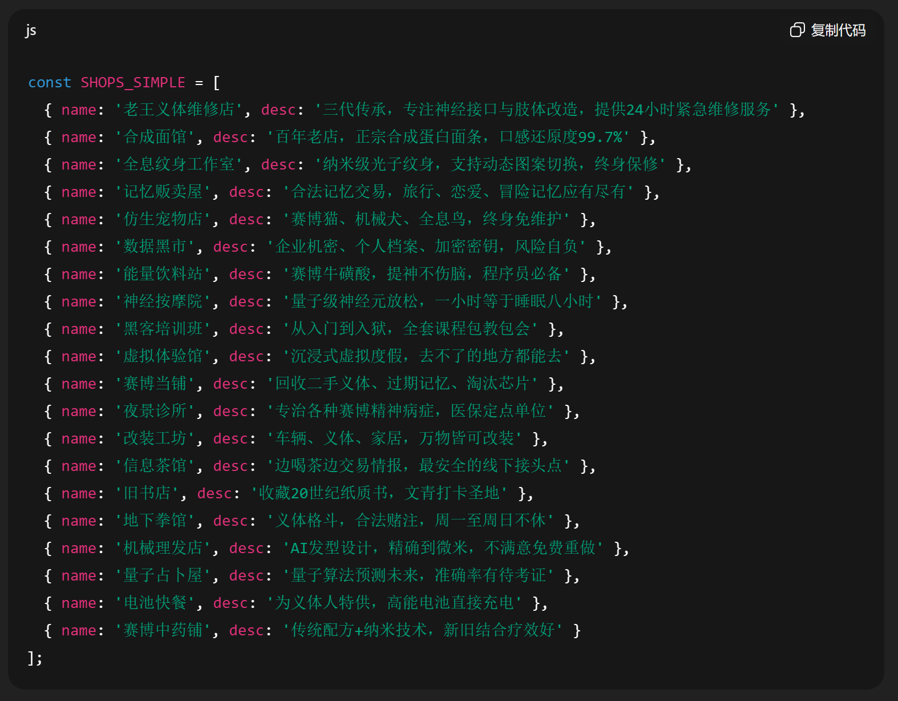Select shop name '合成面馆'

click(155, 137)
